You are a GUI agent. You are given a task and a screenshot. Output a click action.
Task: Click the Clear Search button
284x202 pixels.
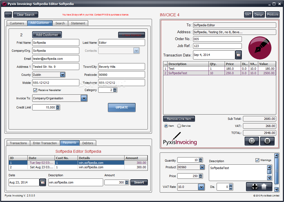point(26,15)
